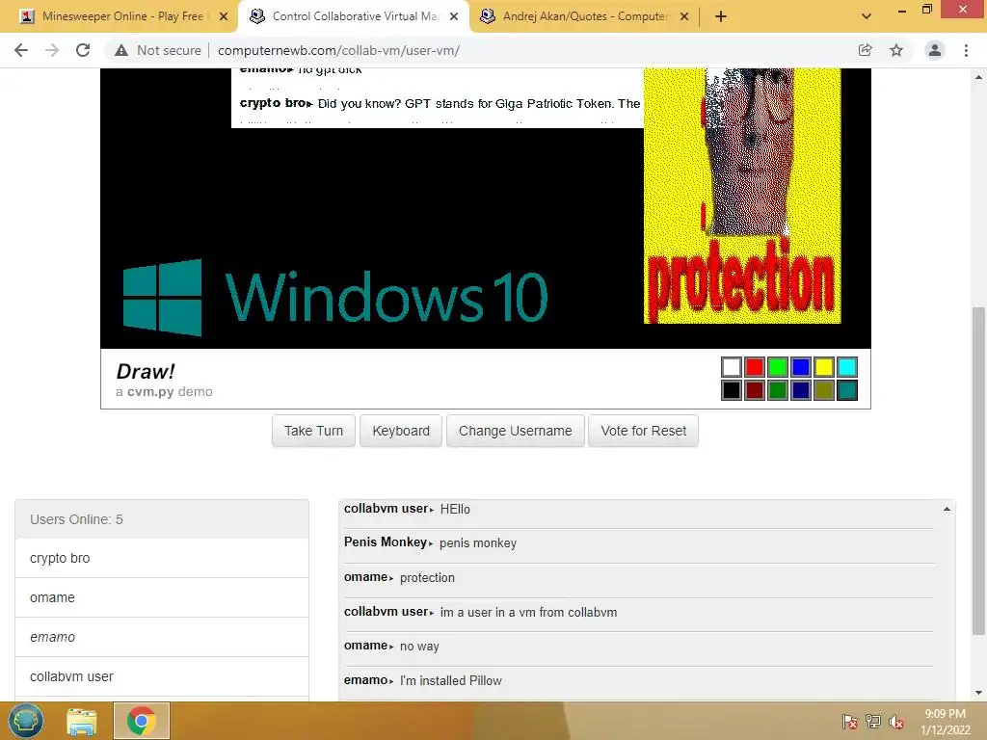Switch to the Andrej Akan/Quotes tab
Viewport: 987px width, 740px height.
point(584,16)
